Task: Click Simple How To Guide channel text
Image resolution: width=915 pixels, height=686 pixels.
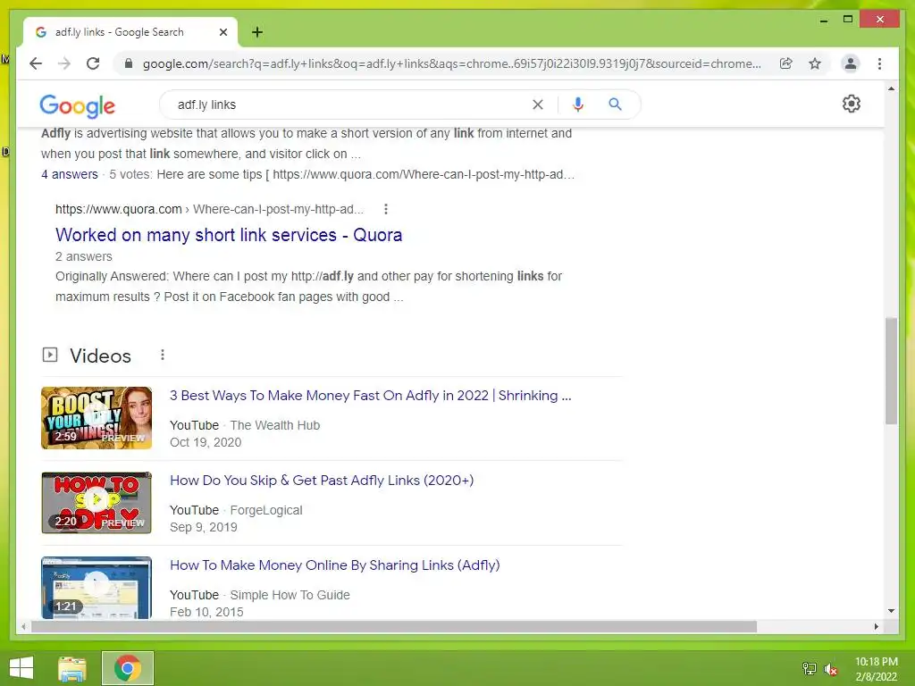Action: click(290, 595)
